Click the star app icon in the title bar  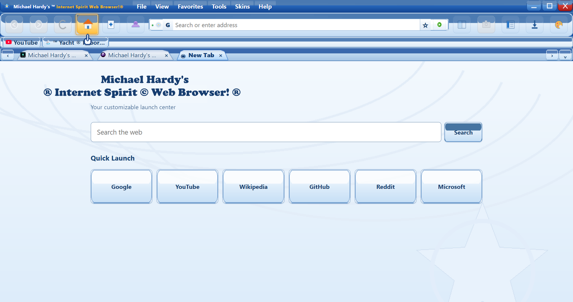coord(6,6)
